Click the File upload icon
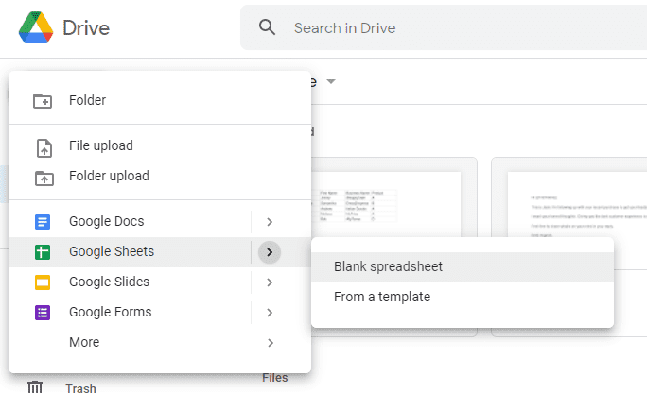This screenshot has height=393, width=647. (x=44, y=148)
